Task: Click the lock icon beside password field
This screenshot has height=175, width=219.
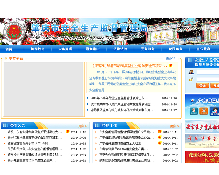Action: click(x=191, y=79)
